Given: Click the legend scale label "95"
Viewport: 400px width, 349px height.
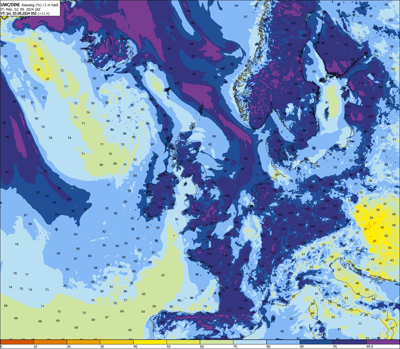Looking at the screenshot, I should tap(335, 346).
